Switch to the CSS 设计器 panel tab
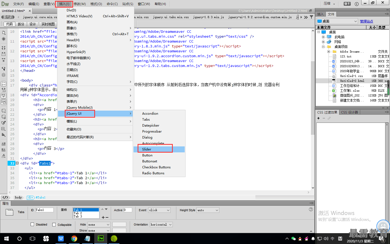This screenshot has height=244, width=390. (x=349, y=112)
